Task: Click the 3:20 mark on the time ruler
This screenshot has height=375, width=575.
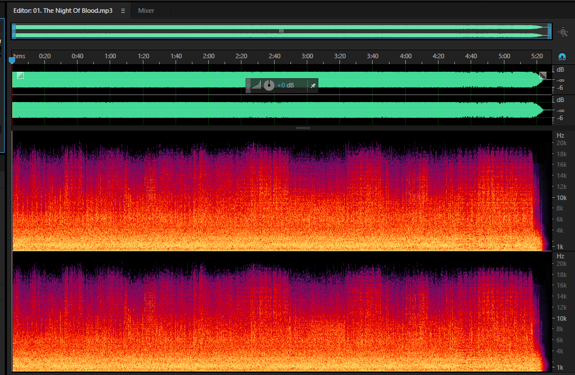Action: (x=340, y=56)
